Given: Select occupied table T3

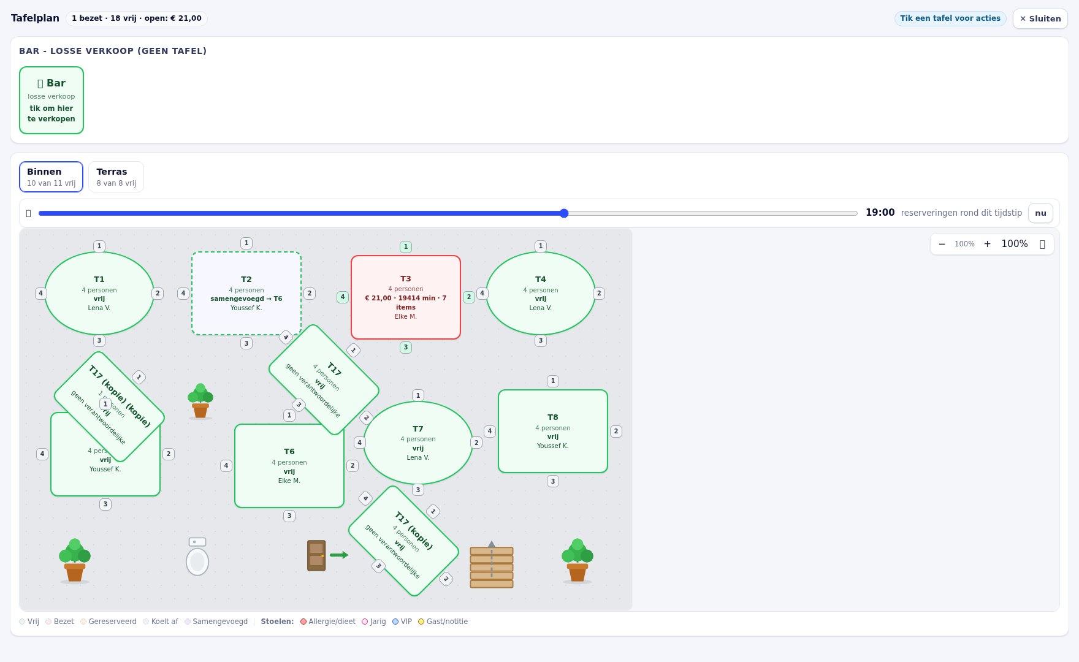Looking at the screenshot, I should (x=406, y=297).
